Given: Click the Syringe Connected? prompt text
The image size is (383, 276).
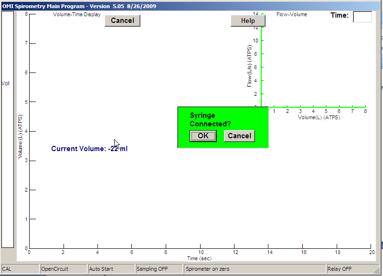Looking at the screenshot, I should (x=210, y=120).
